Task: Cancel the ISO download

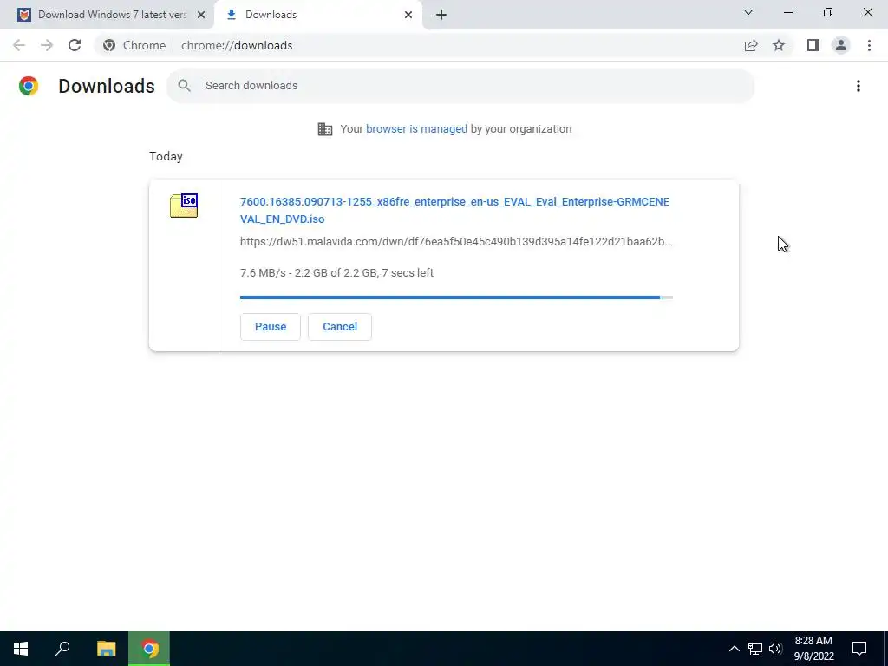Action: pyautogui.click(x=340, y=327)
